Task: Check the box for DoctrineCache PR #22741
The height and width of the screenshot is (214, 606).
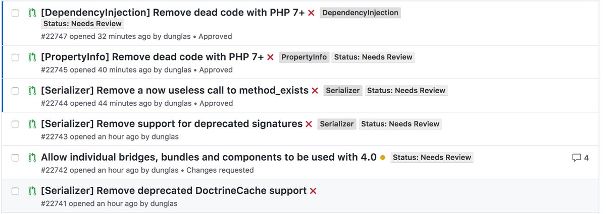Action: click(x=16, y=191)
